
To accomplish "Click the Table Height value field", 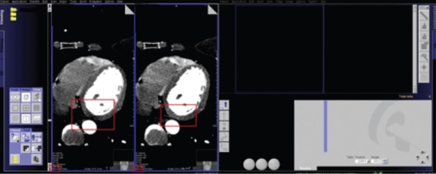I will [376, 161].
